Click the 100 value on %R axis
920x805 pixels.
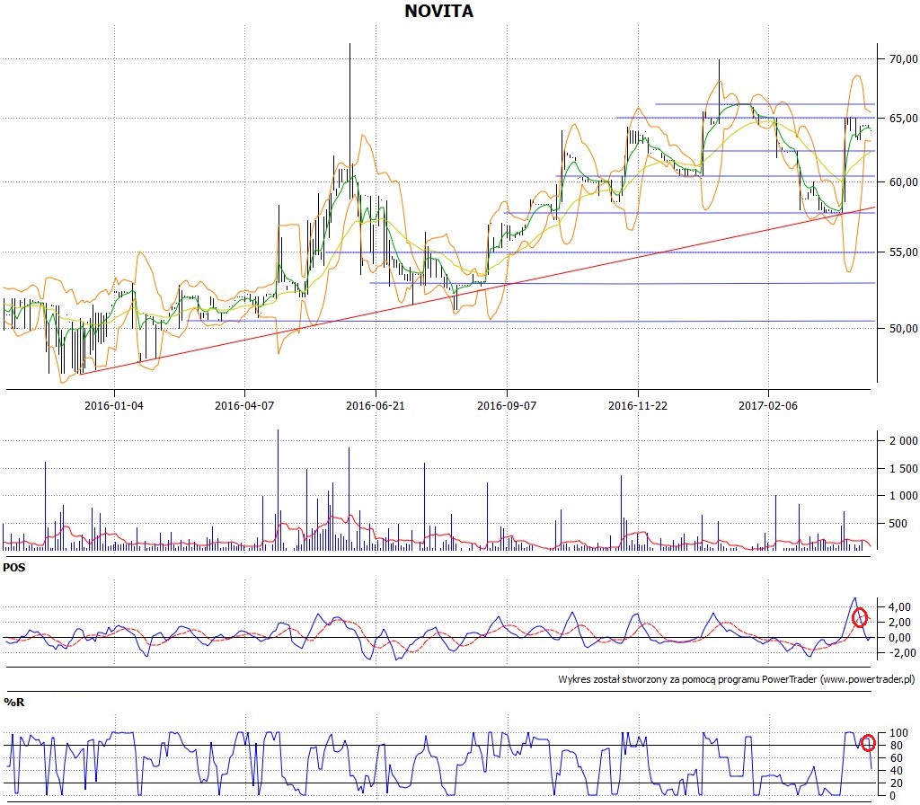(x=898, y=733)
